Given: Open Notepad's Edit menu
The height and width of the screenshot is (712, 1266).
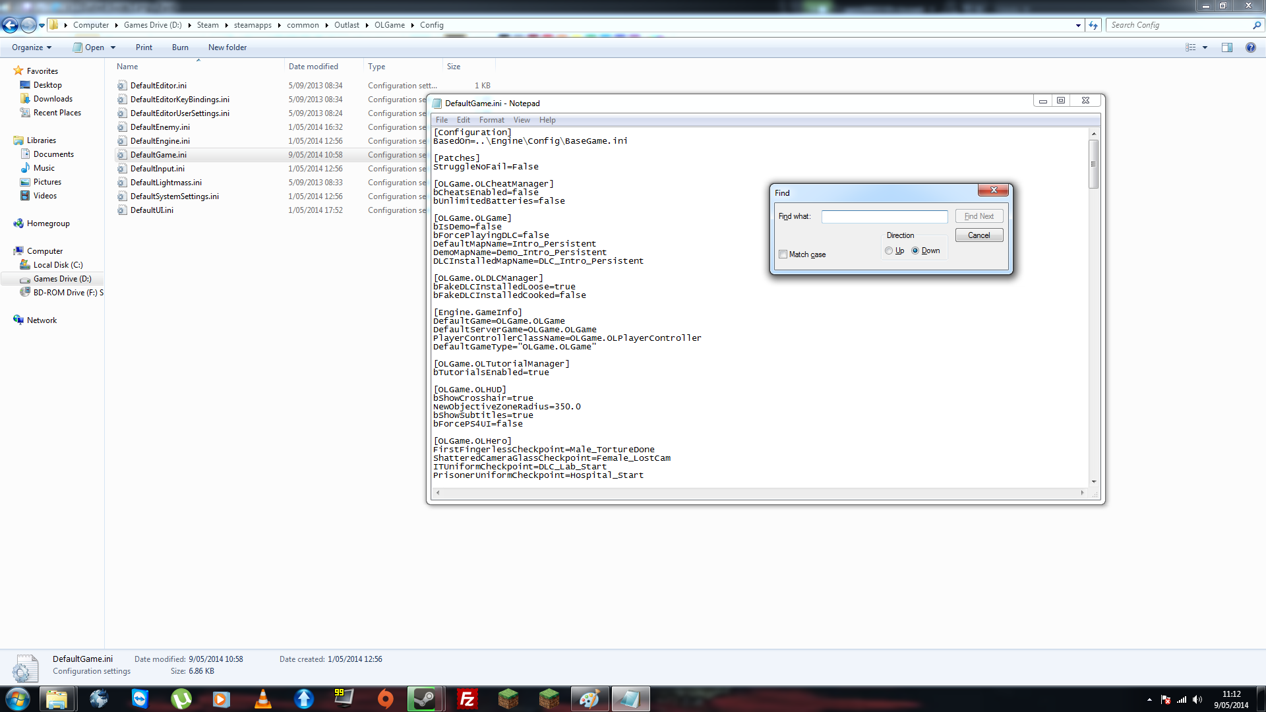Looking at the screenshot, I should click(463, 120).
